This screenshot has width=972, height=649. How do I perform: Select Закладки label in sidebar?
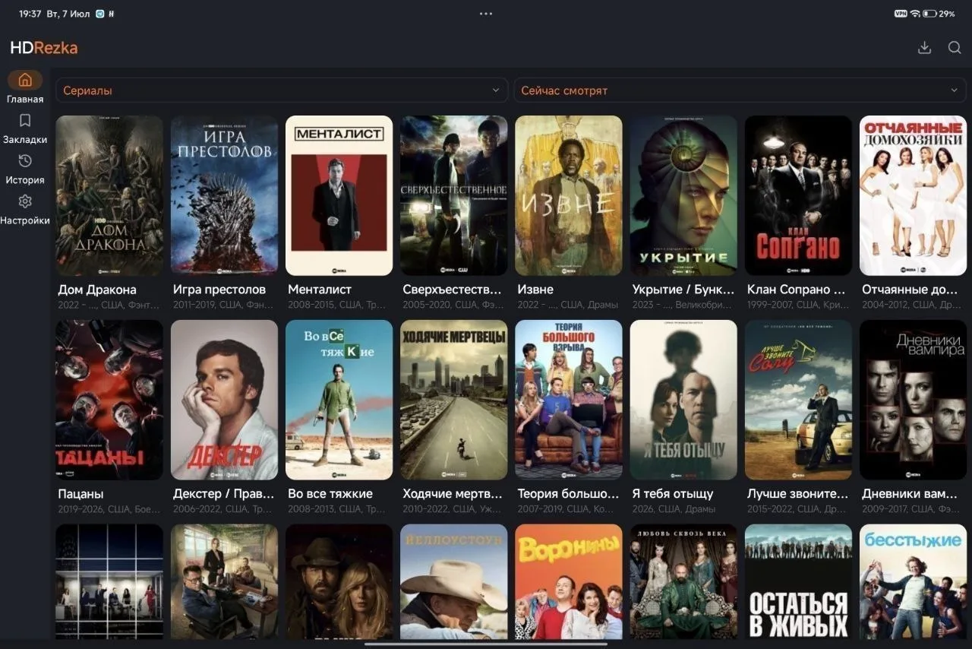coord(25,140)
